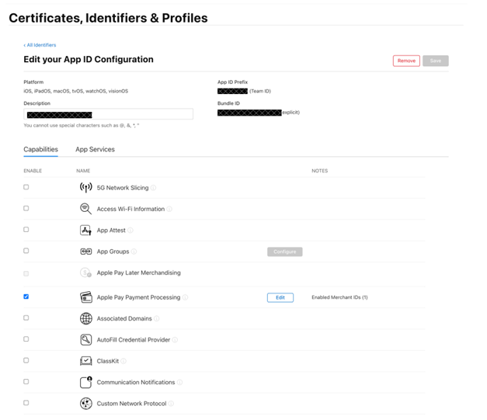487x420 pixels.
Task: Click the Custom Network Protocol icon
Action: pyautogui.click(x=86, y=404)
